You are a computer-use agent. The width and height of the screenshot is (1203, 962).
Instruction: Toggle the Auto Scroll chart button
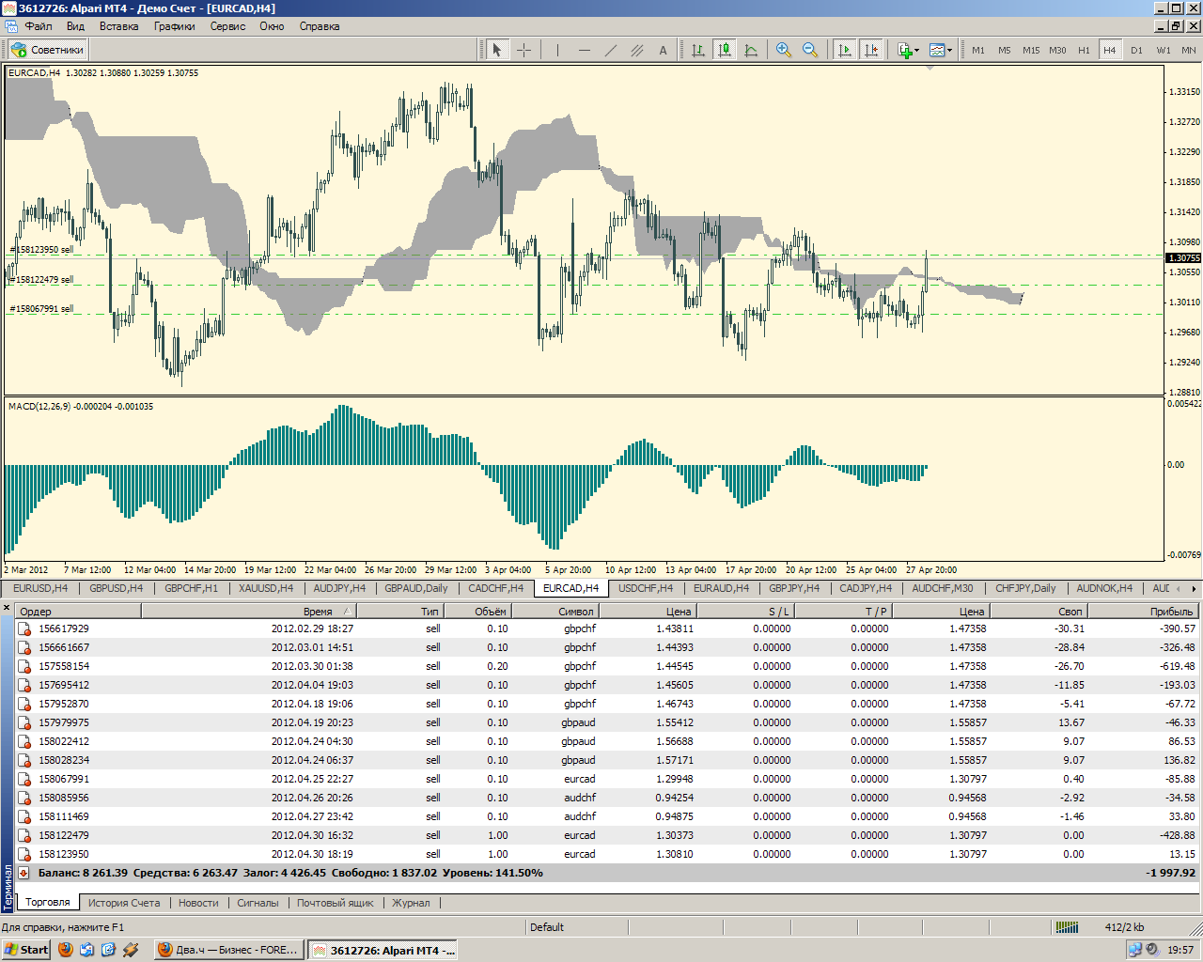click(845, 50)
